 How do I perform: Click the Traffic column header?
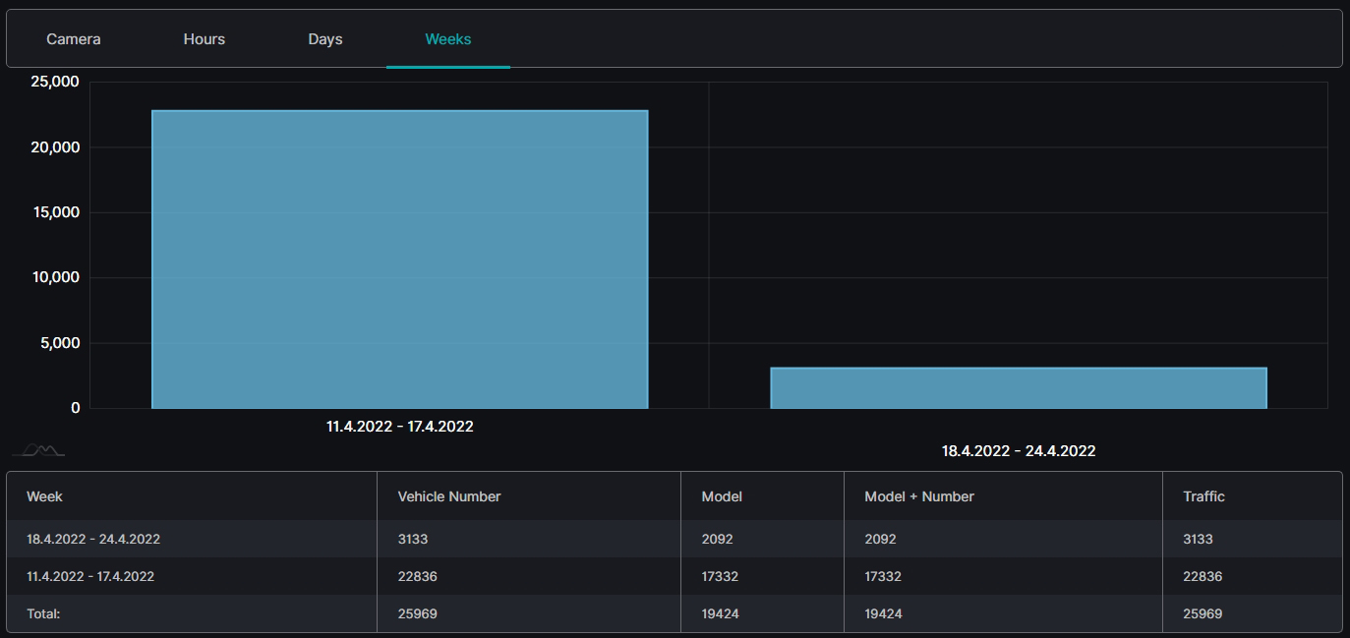[1203, 496]
